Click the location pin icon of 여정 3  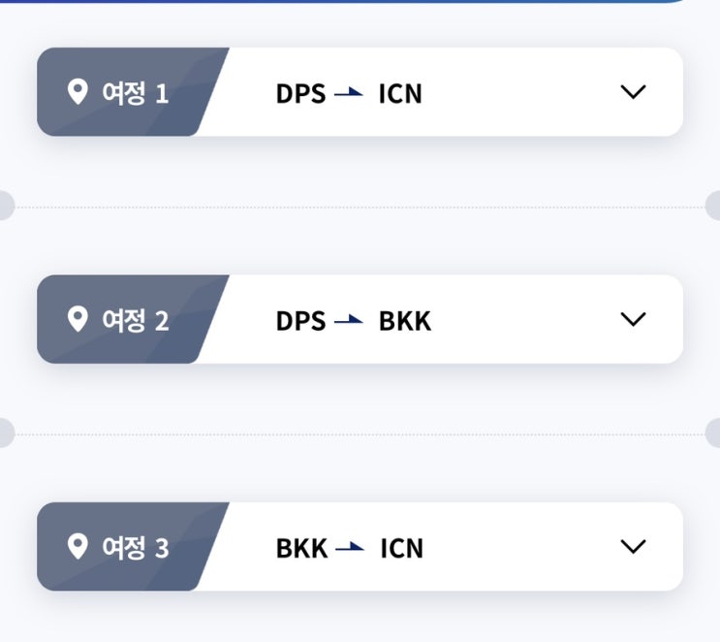[x=78, y=546]
